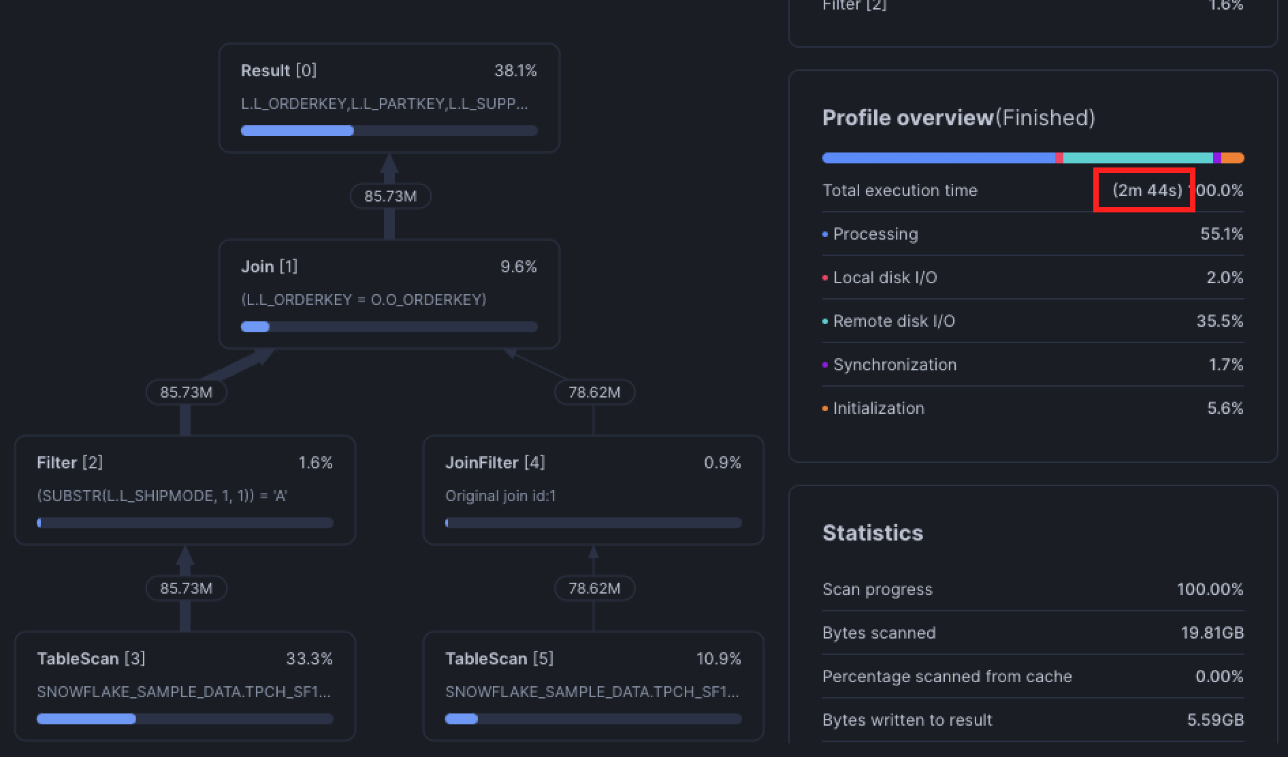Select the TableScan [5] node

(593, 686)
